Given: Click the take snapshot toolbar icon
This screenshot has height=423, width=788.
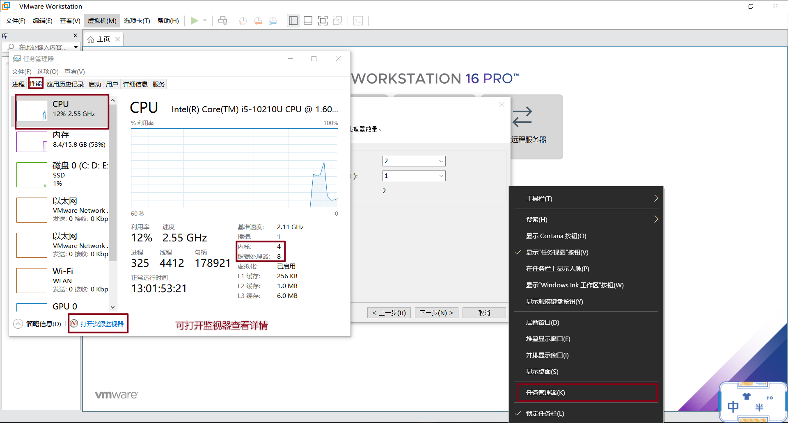Looking at the screenshot, I should (243, 20).
